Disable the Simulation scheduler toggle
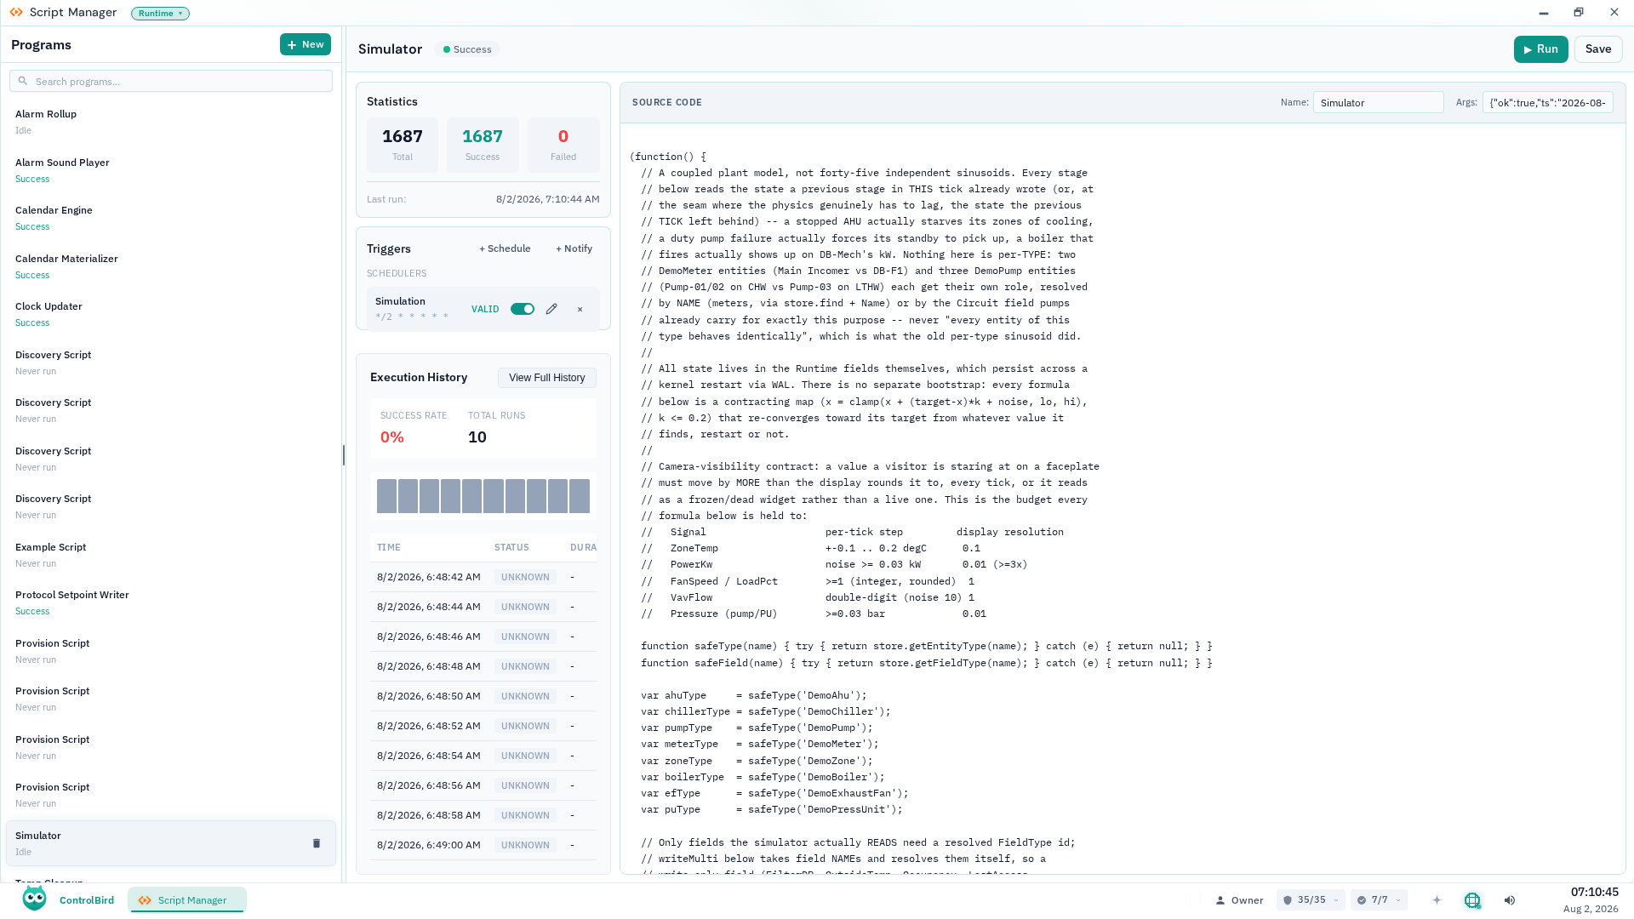Screen dimensions: 1634x919 (523, 309)
